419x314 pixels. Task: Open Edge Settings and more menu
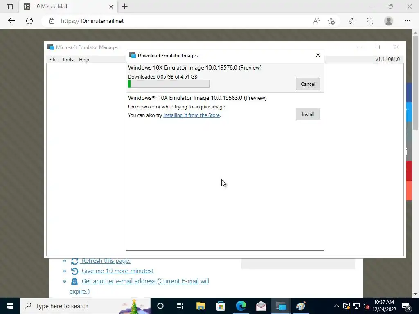(407, 21)
